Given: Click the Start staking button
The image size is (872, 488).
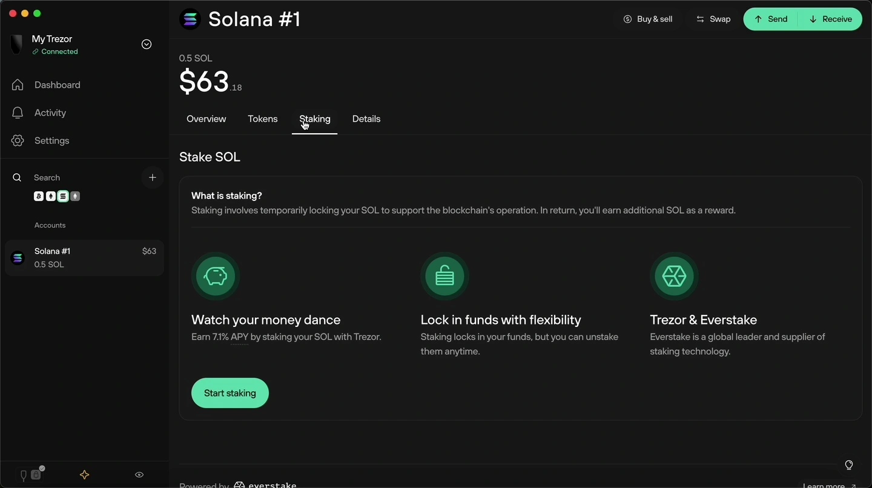Looking at the screenshot, I should coord(230,393).
